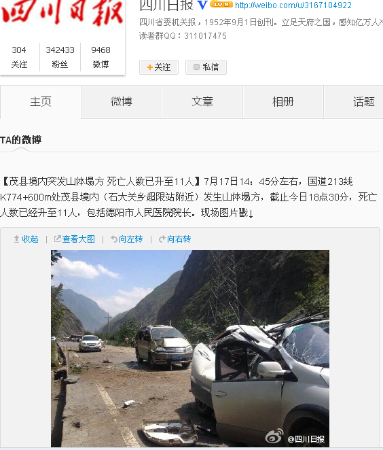The height and width of the screenshot is (450, 383).
Task: Click the Weibo watermark logo on photo
Action: (274, 436)
